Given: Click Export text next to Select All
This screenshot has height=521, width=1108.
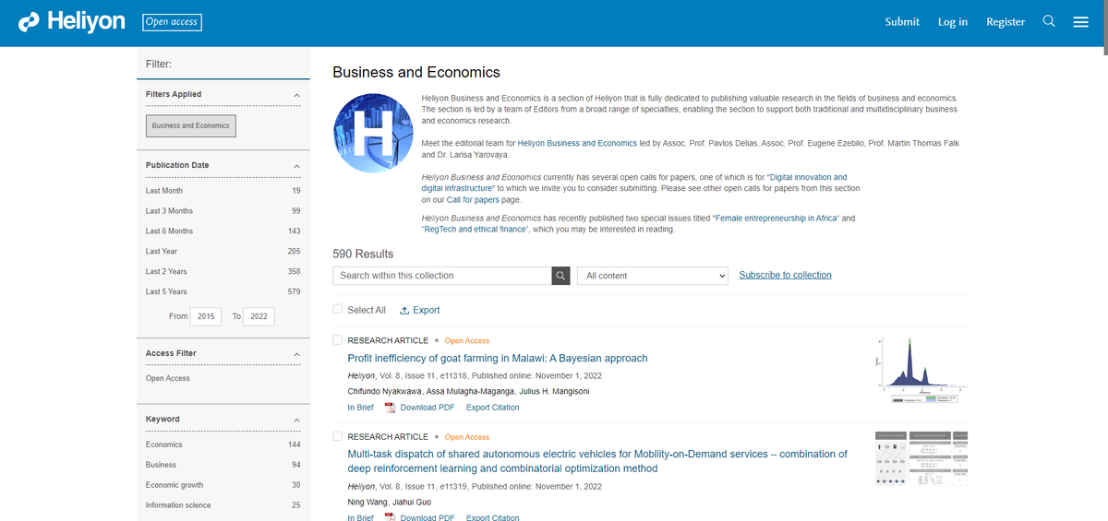Looking at the screenshot, I should (427, 311).
